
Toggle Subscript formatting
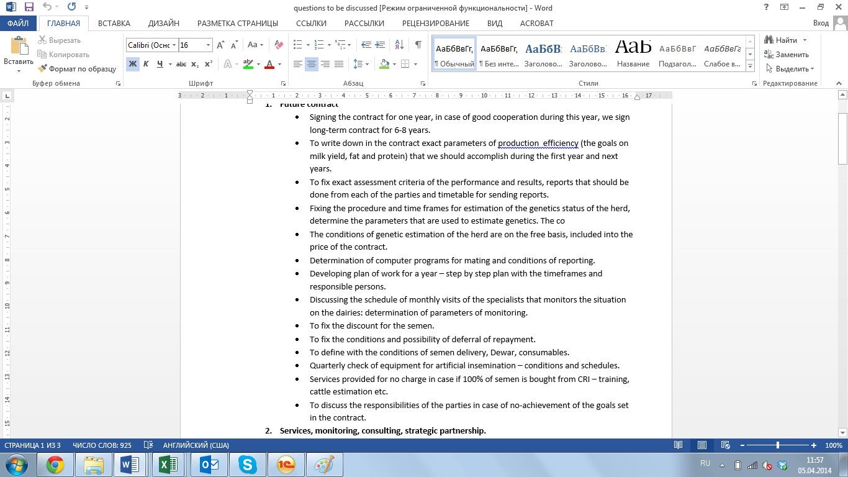click(x=195, y=64)
